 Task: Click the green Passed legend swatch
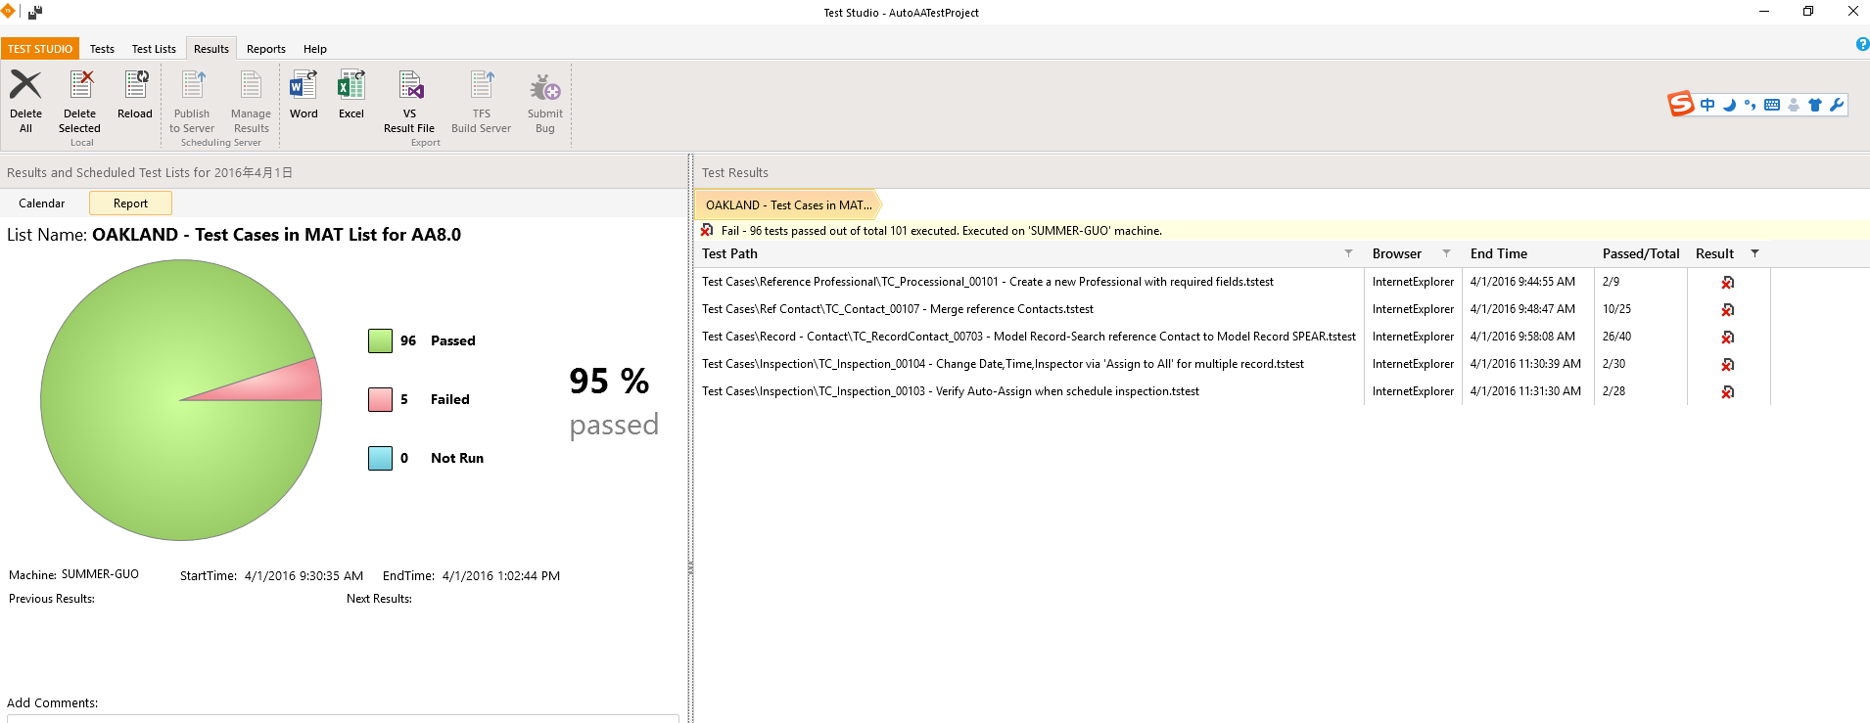tap(380, 340)
